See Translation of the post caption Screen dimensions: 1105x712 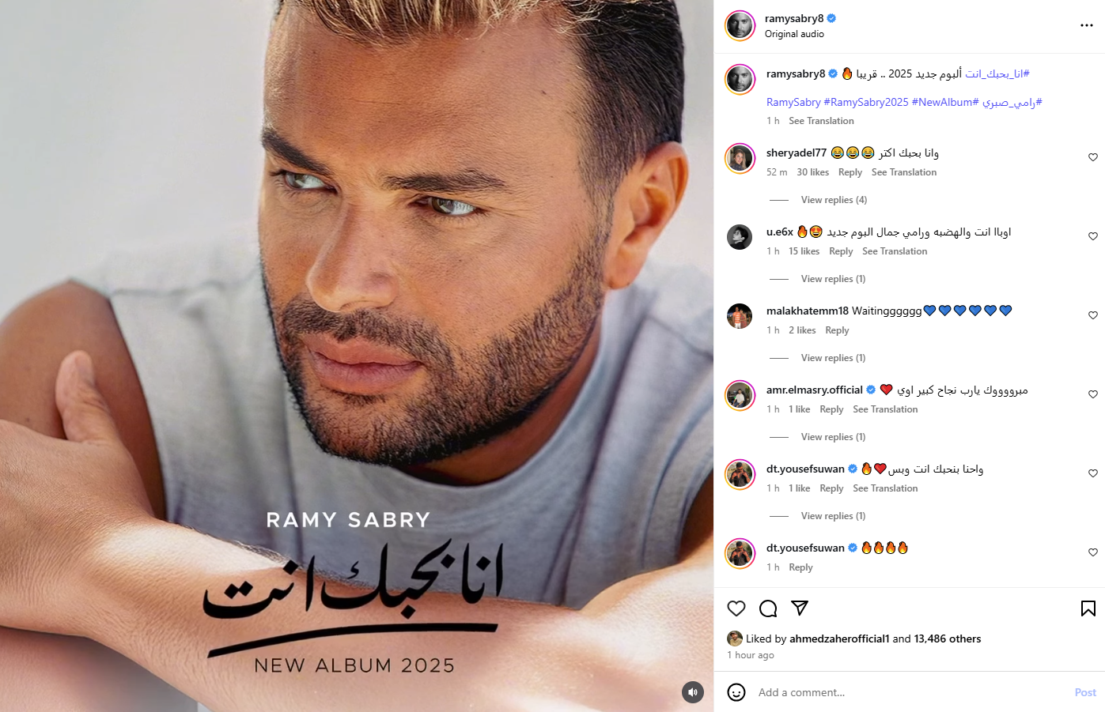(x=821, y=121)
